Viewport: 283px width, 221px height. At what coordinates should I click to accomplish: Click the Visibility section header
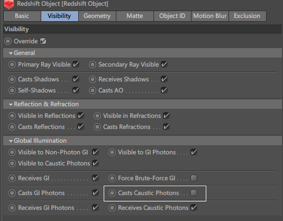click(143, 29)
